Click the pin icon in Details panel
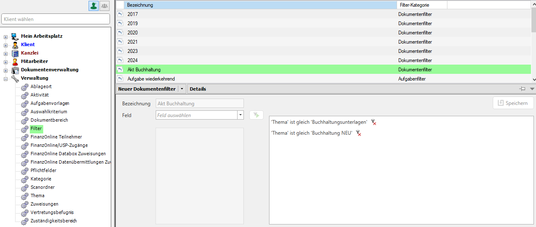Screen dimensions: 536x227 pyautogui.click(x=522, y=89)
